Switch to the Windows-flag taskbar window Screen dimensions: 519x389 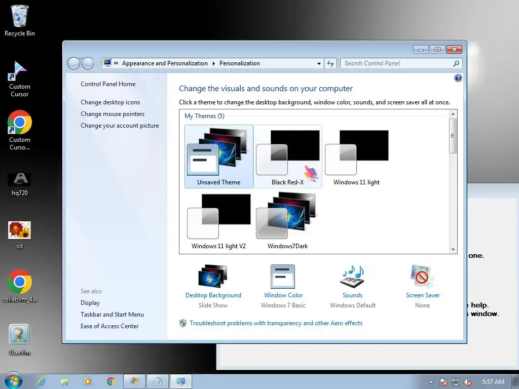click(x=134, y=381)
